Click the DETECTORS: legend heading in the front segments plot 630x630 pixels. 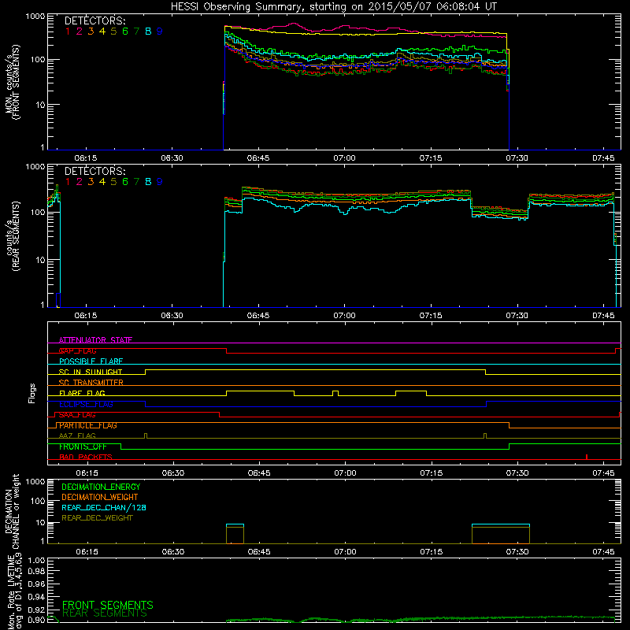pos(94,20)
